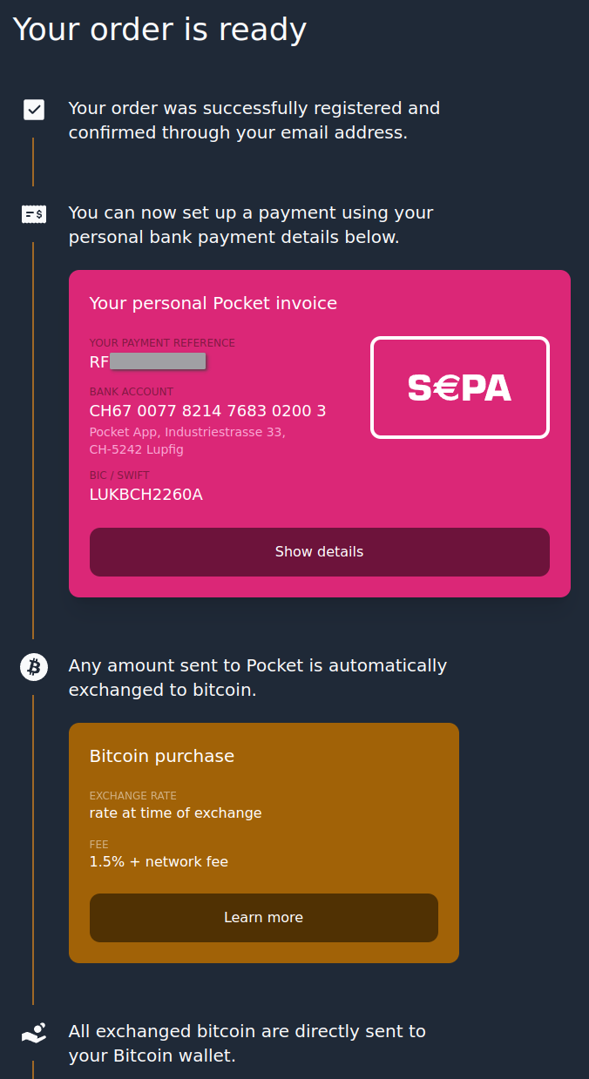Click the '1.5% + network fee' text
The height and width of the screenshot is (1079, 589).
tap(159, 862)
